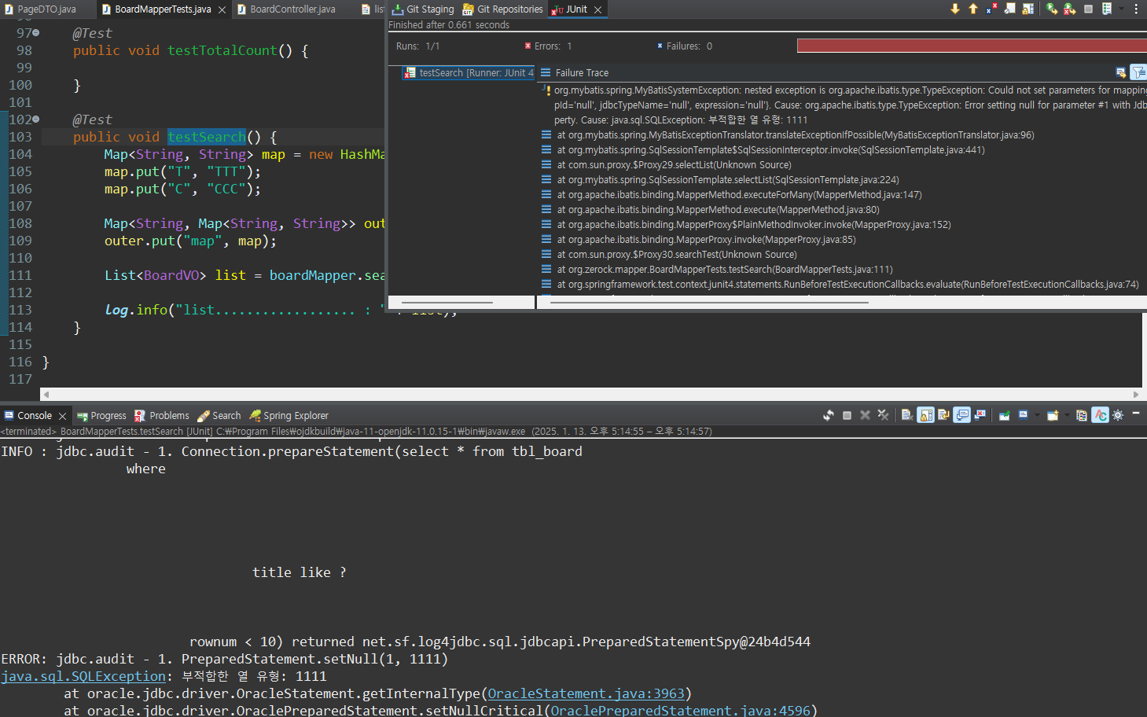Switch to Search tab in bottom panel
Image resolution: width=1147 pixels, height=717 pixels.
(219, 416)
